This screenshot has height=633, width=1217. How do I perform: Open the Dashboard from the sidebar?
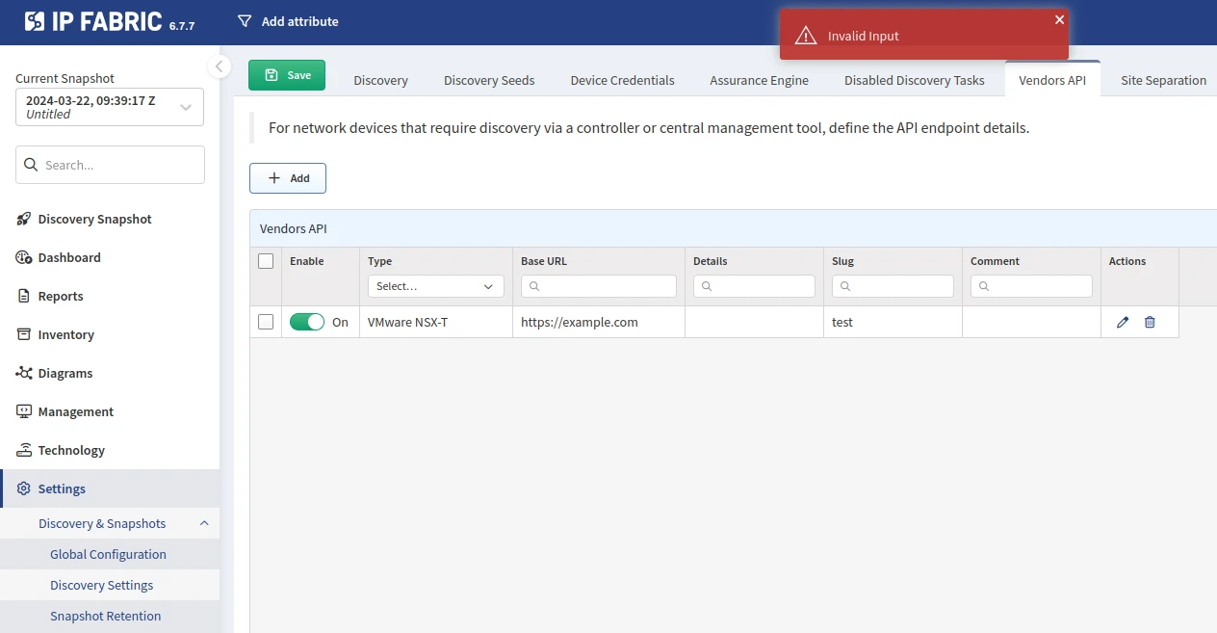pyautogui.click(x=68, y=257)
